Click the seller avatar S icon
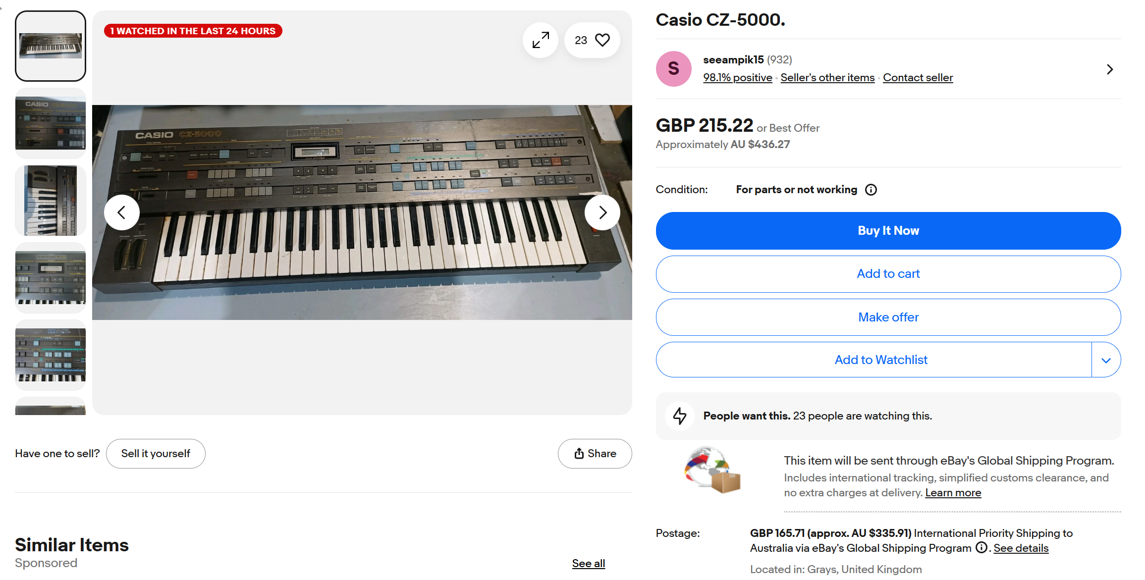The image size is (1145, 580). tap(673, 69)
